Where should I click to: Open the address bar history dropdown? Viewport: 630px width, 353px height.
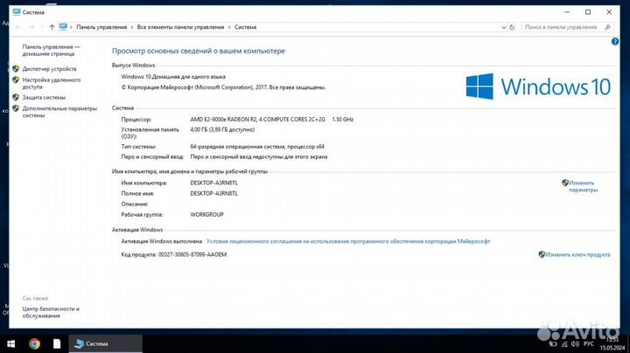tap(503, 27)
